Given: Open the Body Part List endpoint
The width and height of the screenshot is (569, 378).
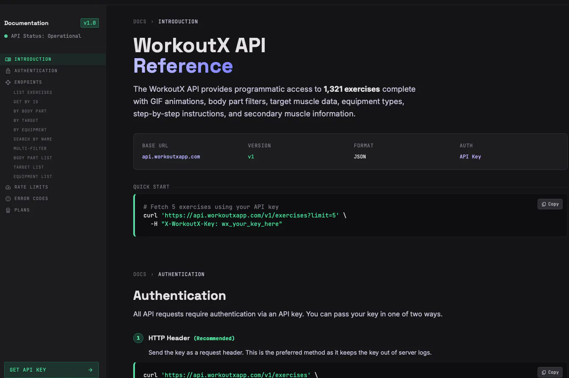Looking at the screenshot, I should (x=33, y=158).
